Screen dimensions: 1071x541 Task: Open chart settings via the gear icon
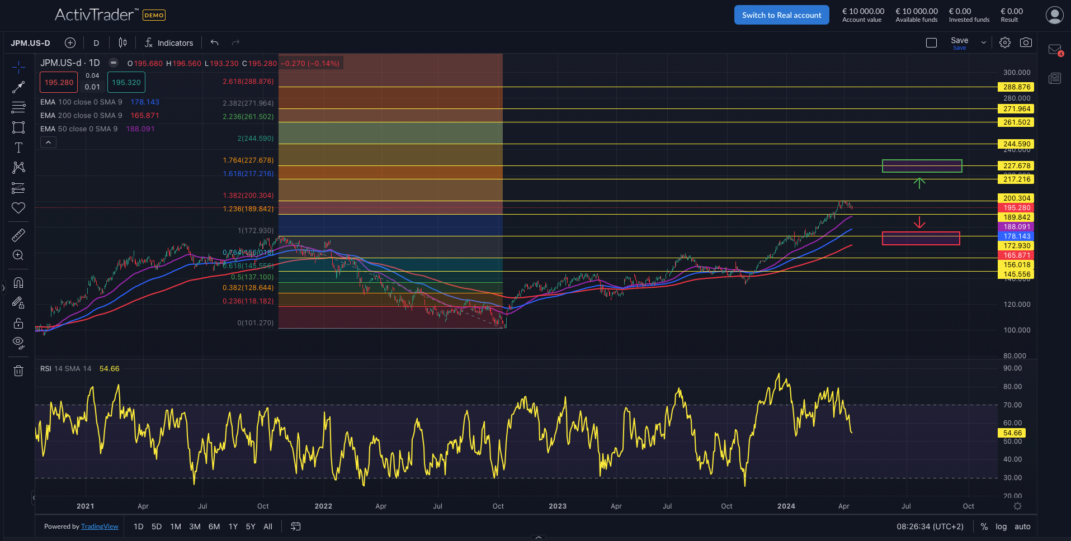pyautogui.click(x=1005, y=42)
